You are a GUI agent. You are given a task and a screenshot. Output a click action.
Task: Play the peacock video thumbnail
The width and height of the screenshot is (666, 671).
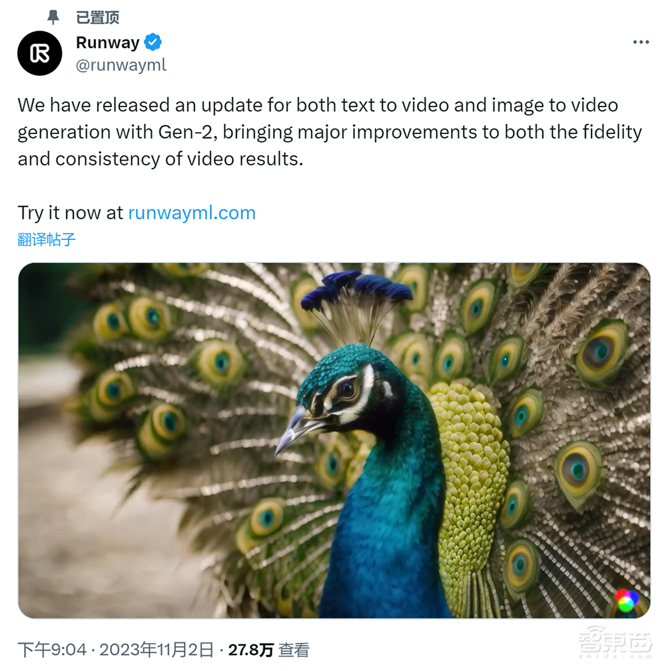334,440
